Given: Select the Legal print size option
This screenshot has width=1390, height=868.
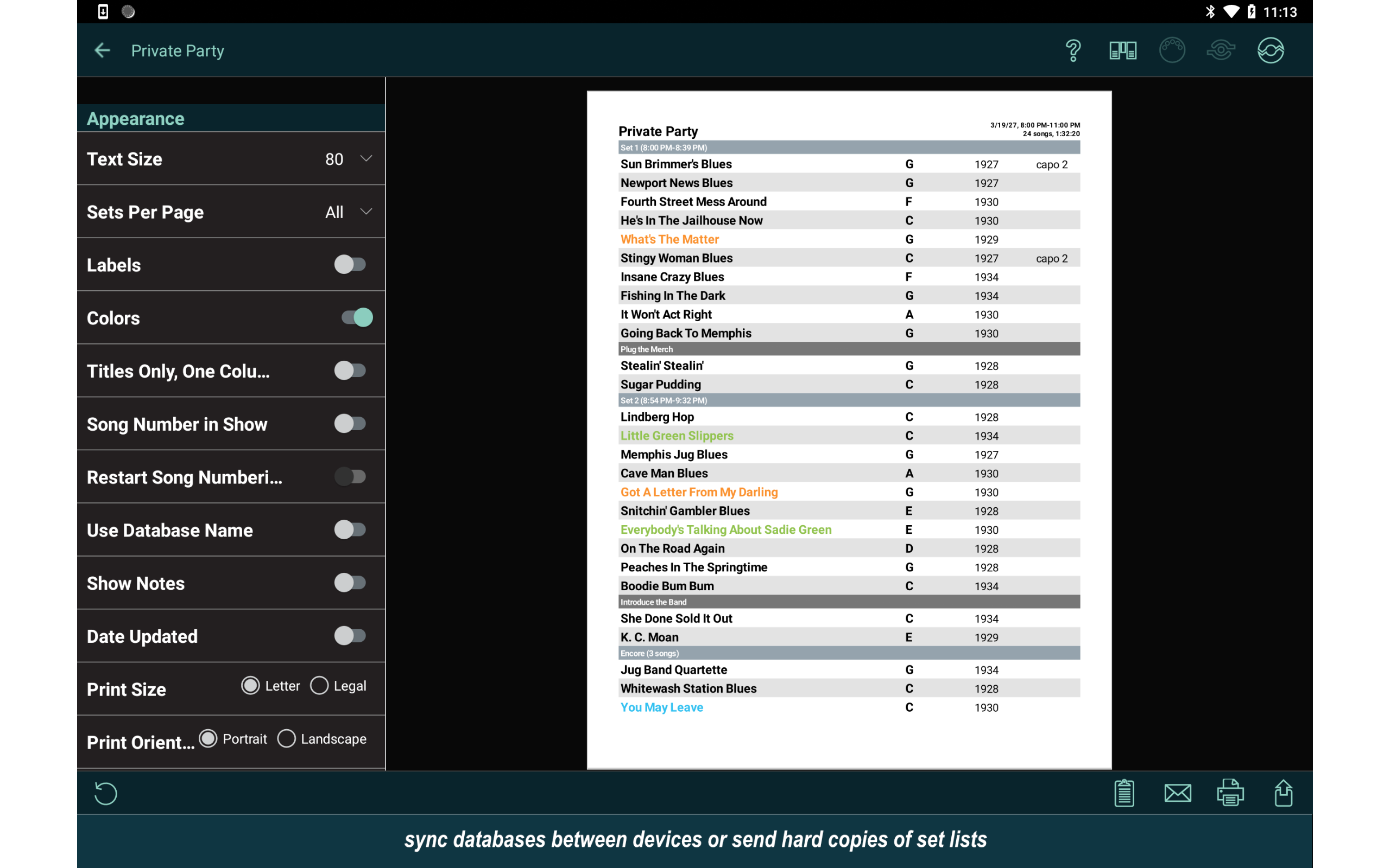Looking at the screenshot, I should tap(319, 685).
